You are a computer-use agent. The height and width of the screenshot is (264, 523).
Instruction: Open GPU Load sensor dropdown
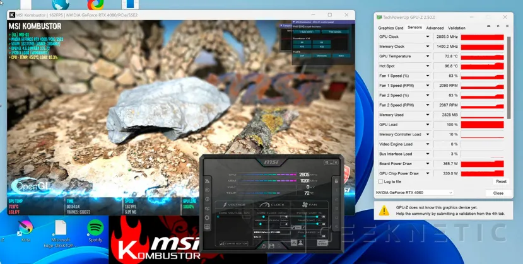coord(428,125)
